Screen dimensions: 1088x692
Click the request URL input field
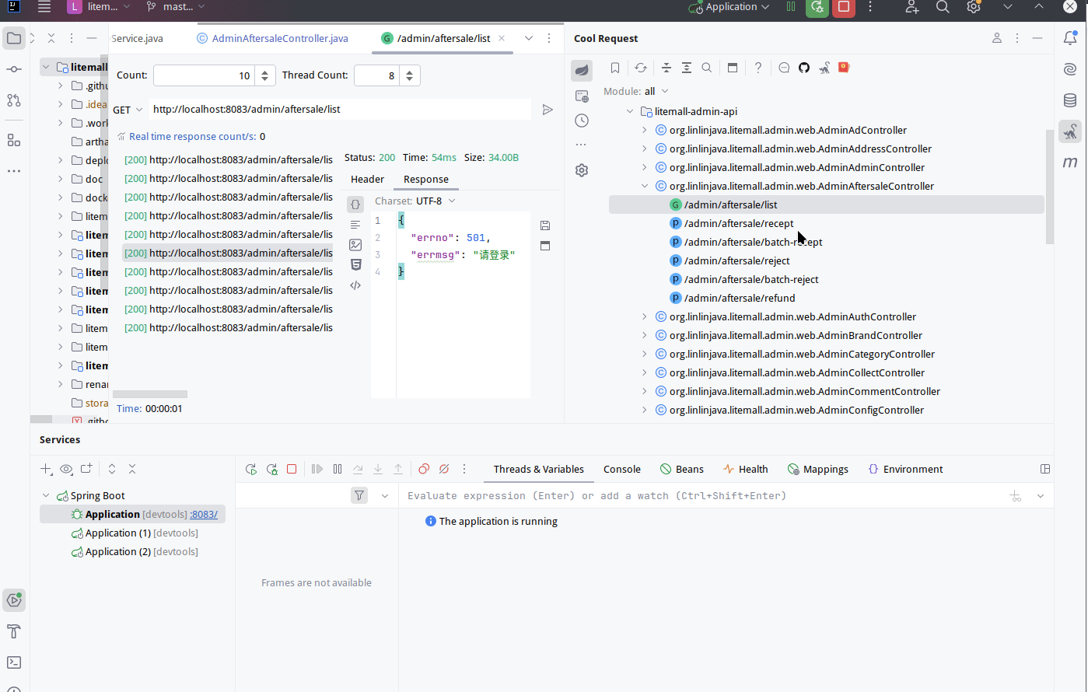pyautogui.click(x=339, y=110)
